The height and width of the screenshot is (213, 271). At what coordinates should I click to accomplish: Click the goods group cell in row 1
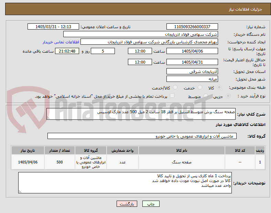[91, 162]
